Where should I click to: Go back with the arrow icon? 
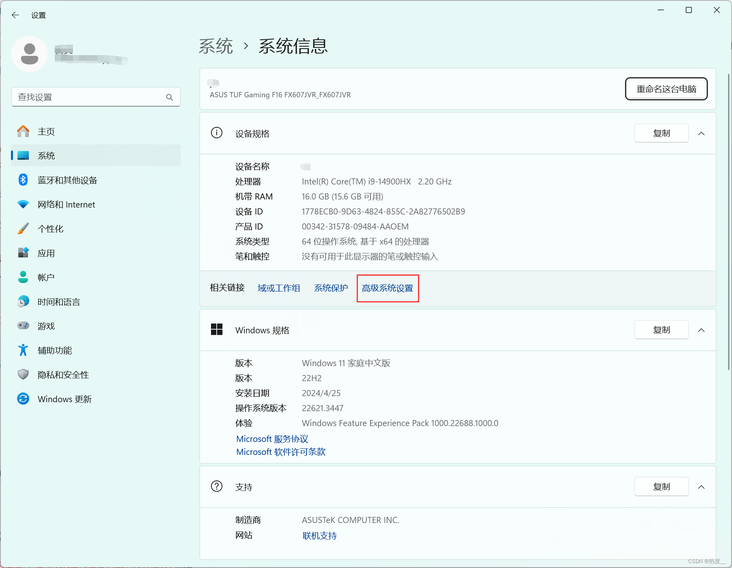pos(15,15)
